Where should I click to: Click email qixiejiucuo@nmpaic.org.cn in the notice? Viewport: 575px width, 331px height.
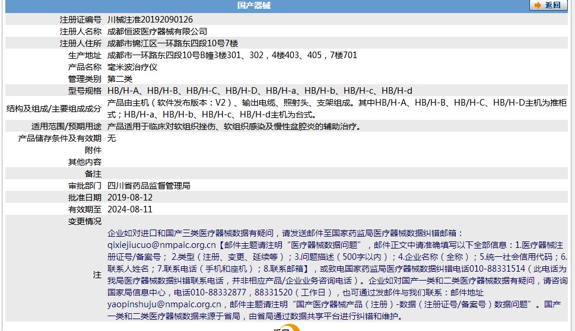tap(161, 245)
